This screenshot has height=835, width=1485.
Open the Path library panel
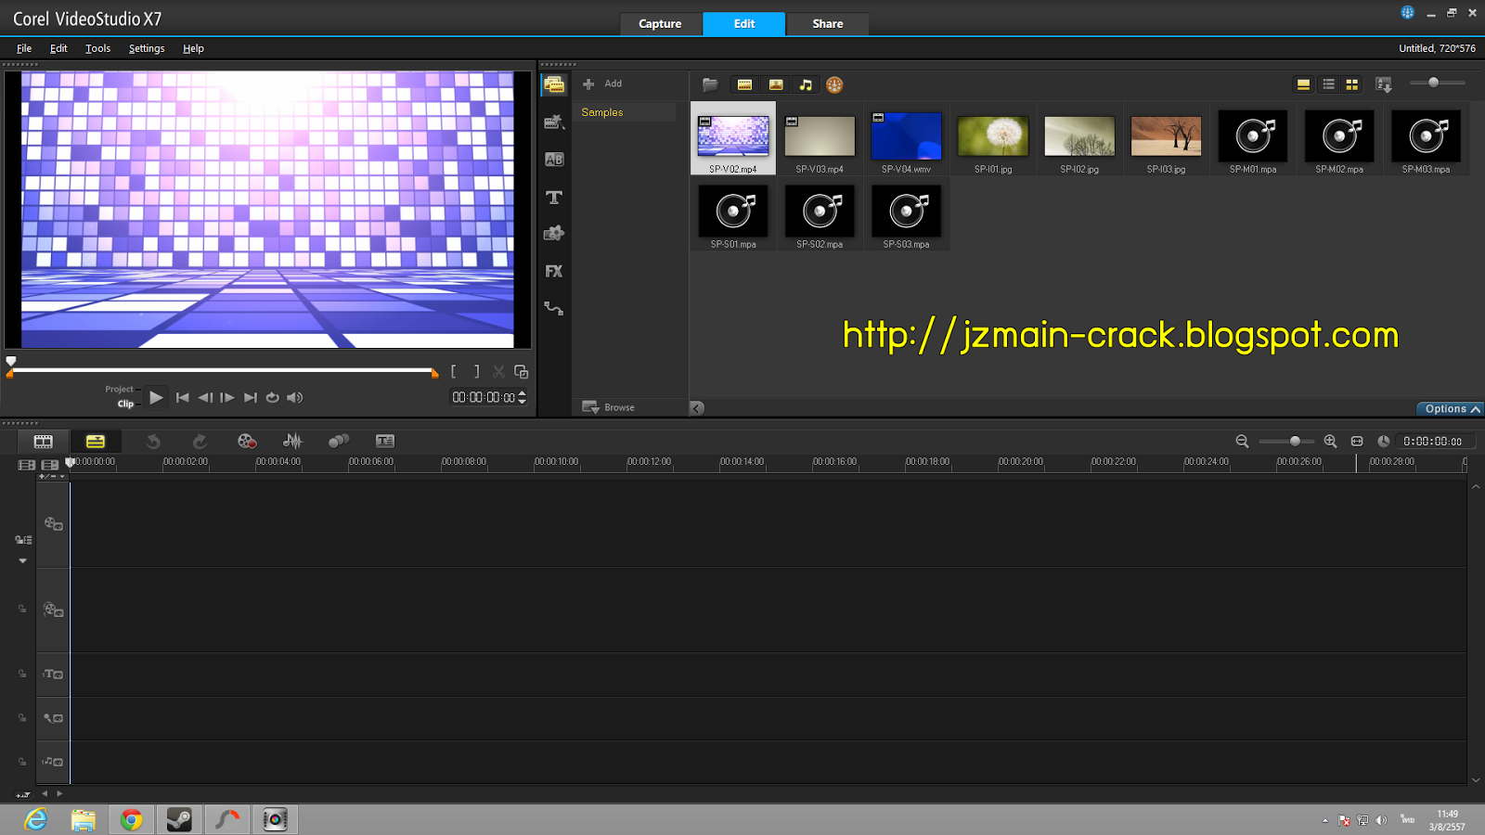[x=554, y=308]
